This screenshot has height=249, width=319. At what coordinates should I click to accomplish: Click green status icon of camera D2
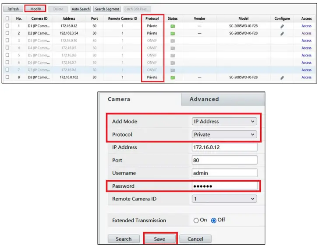[173, 34]
